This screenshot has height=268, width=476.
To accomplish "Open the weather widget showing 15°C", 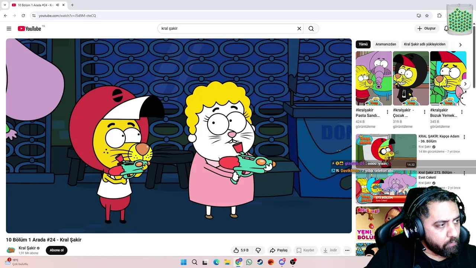I will (x=17, y=262).
